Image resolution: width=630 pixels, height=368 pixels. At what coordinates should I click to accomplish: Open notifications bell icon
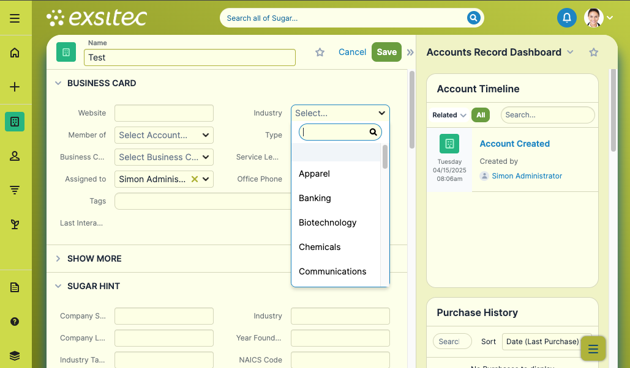tap(566, 18)
